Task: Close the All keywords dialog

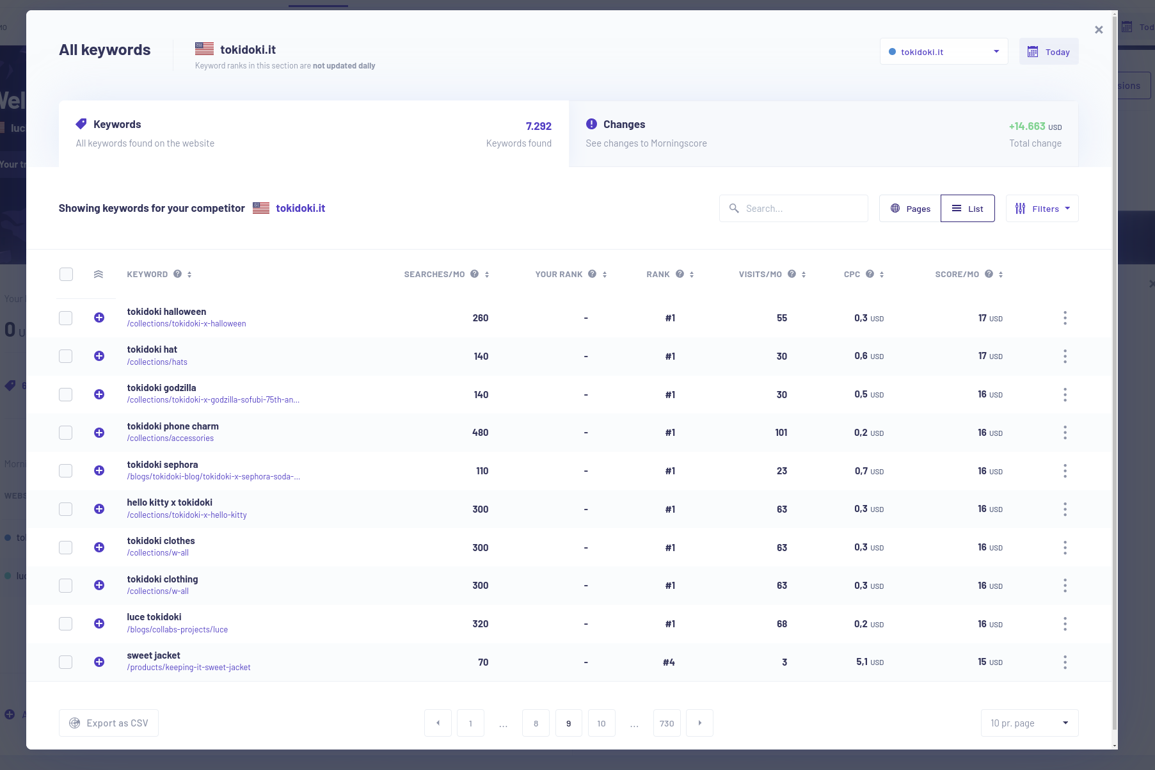Action: pyautogui.click(x=1099, y=29)
